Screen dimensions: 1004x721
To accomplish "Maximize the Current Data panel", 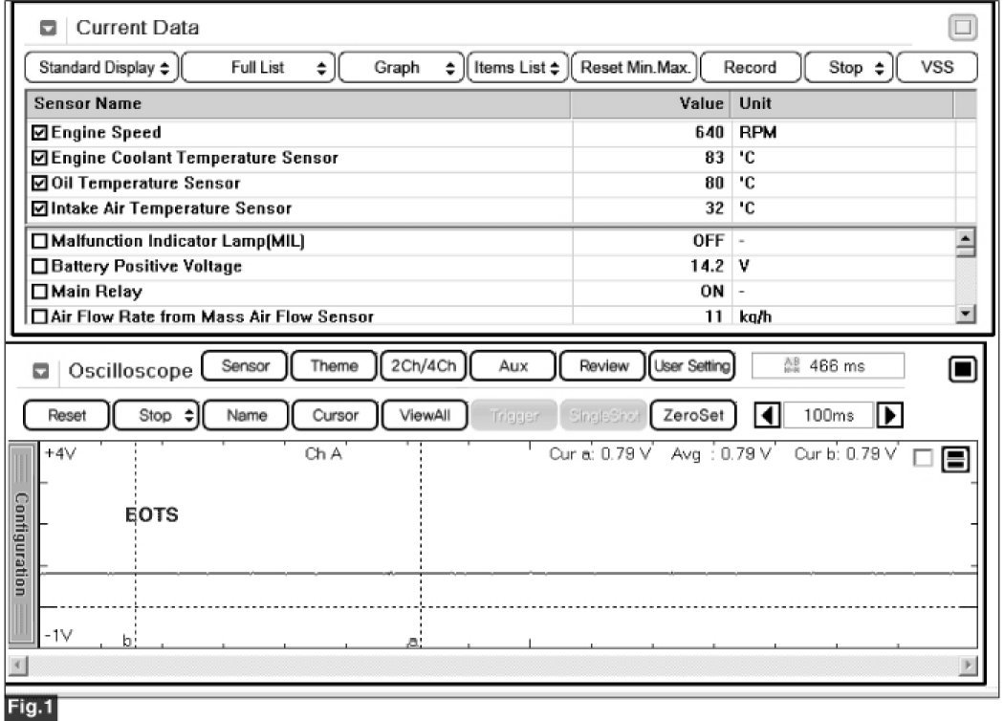I will tap(962, 27).
